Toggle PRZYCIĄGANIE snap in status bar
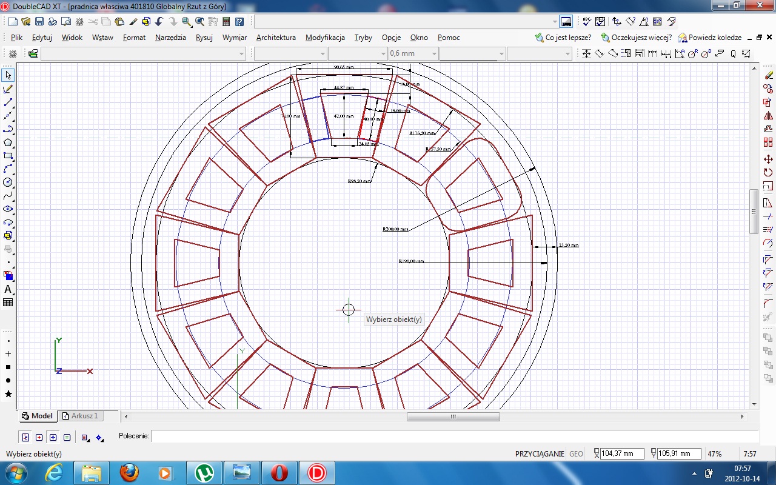The image size is (776, 485). [540, 453]
